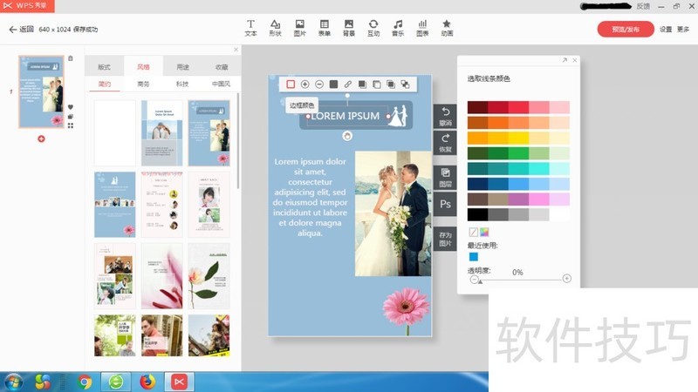The image size is (698, 392).
Task: Select the 简约 style sub-tab
Action: point(105,84)
